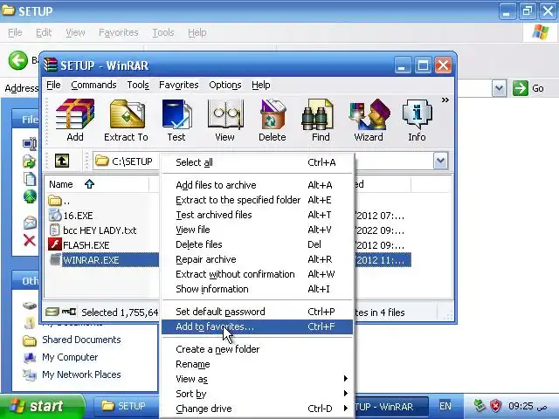Select bcc HEY LADY.txt file
The width and height of the screenshot is (559, 419).
click(x=93, y=230)
